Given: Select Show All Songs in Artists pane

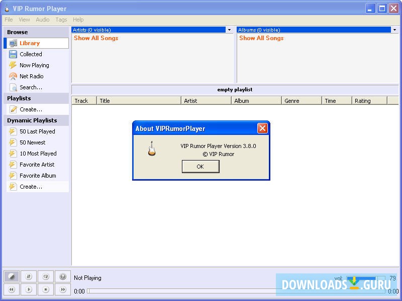Looking at the screenshot, I should (x=96, y=38).
